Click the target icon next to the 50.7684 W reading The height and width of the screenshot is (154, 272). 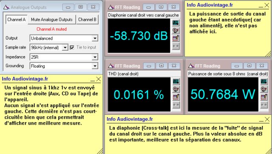pyautogui.click(x=264, y=89)
